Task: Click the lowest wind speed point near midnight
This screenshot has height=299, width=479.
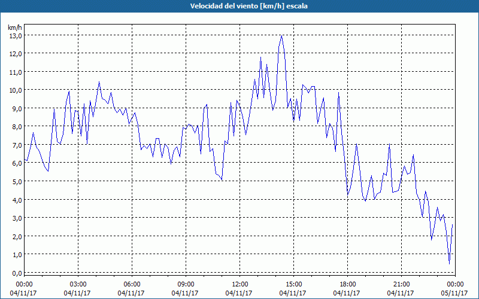Action: click(450, 264)
